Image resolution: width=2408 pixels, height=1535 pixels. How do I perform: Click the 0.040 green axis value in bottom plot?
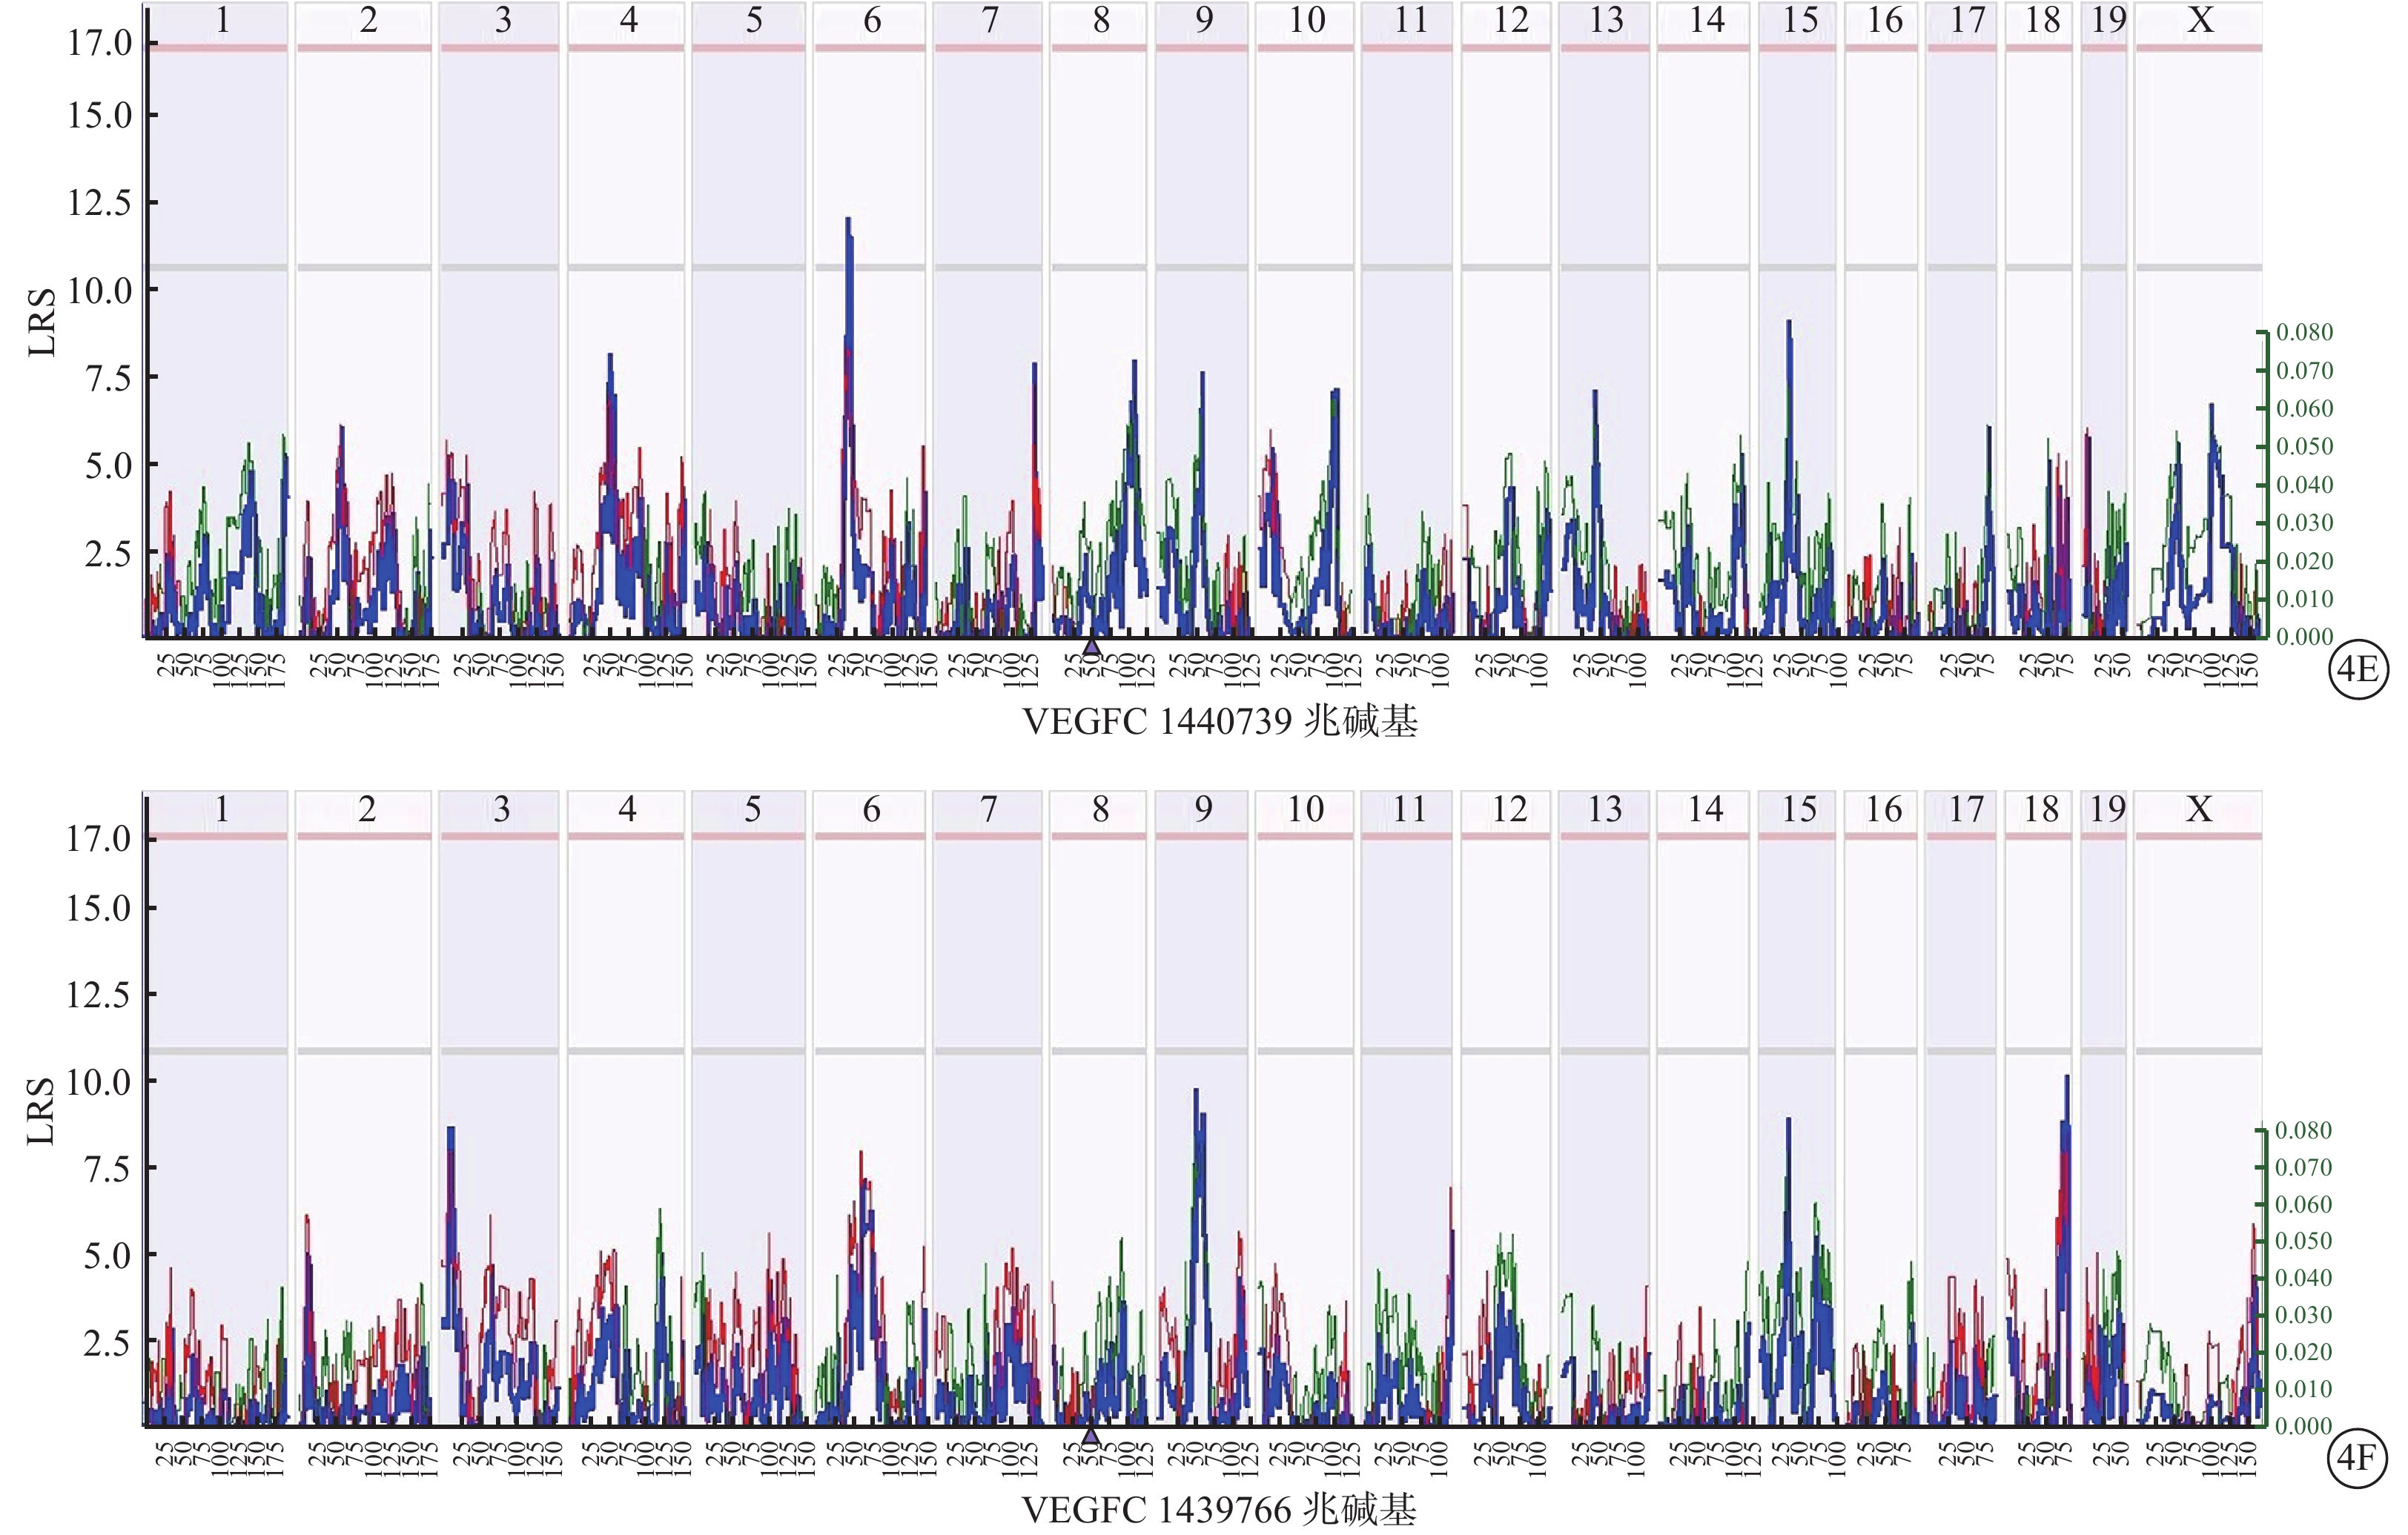(2303, 1277)
